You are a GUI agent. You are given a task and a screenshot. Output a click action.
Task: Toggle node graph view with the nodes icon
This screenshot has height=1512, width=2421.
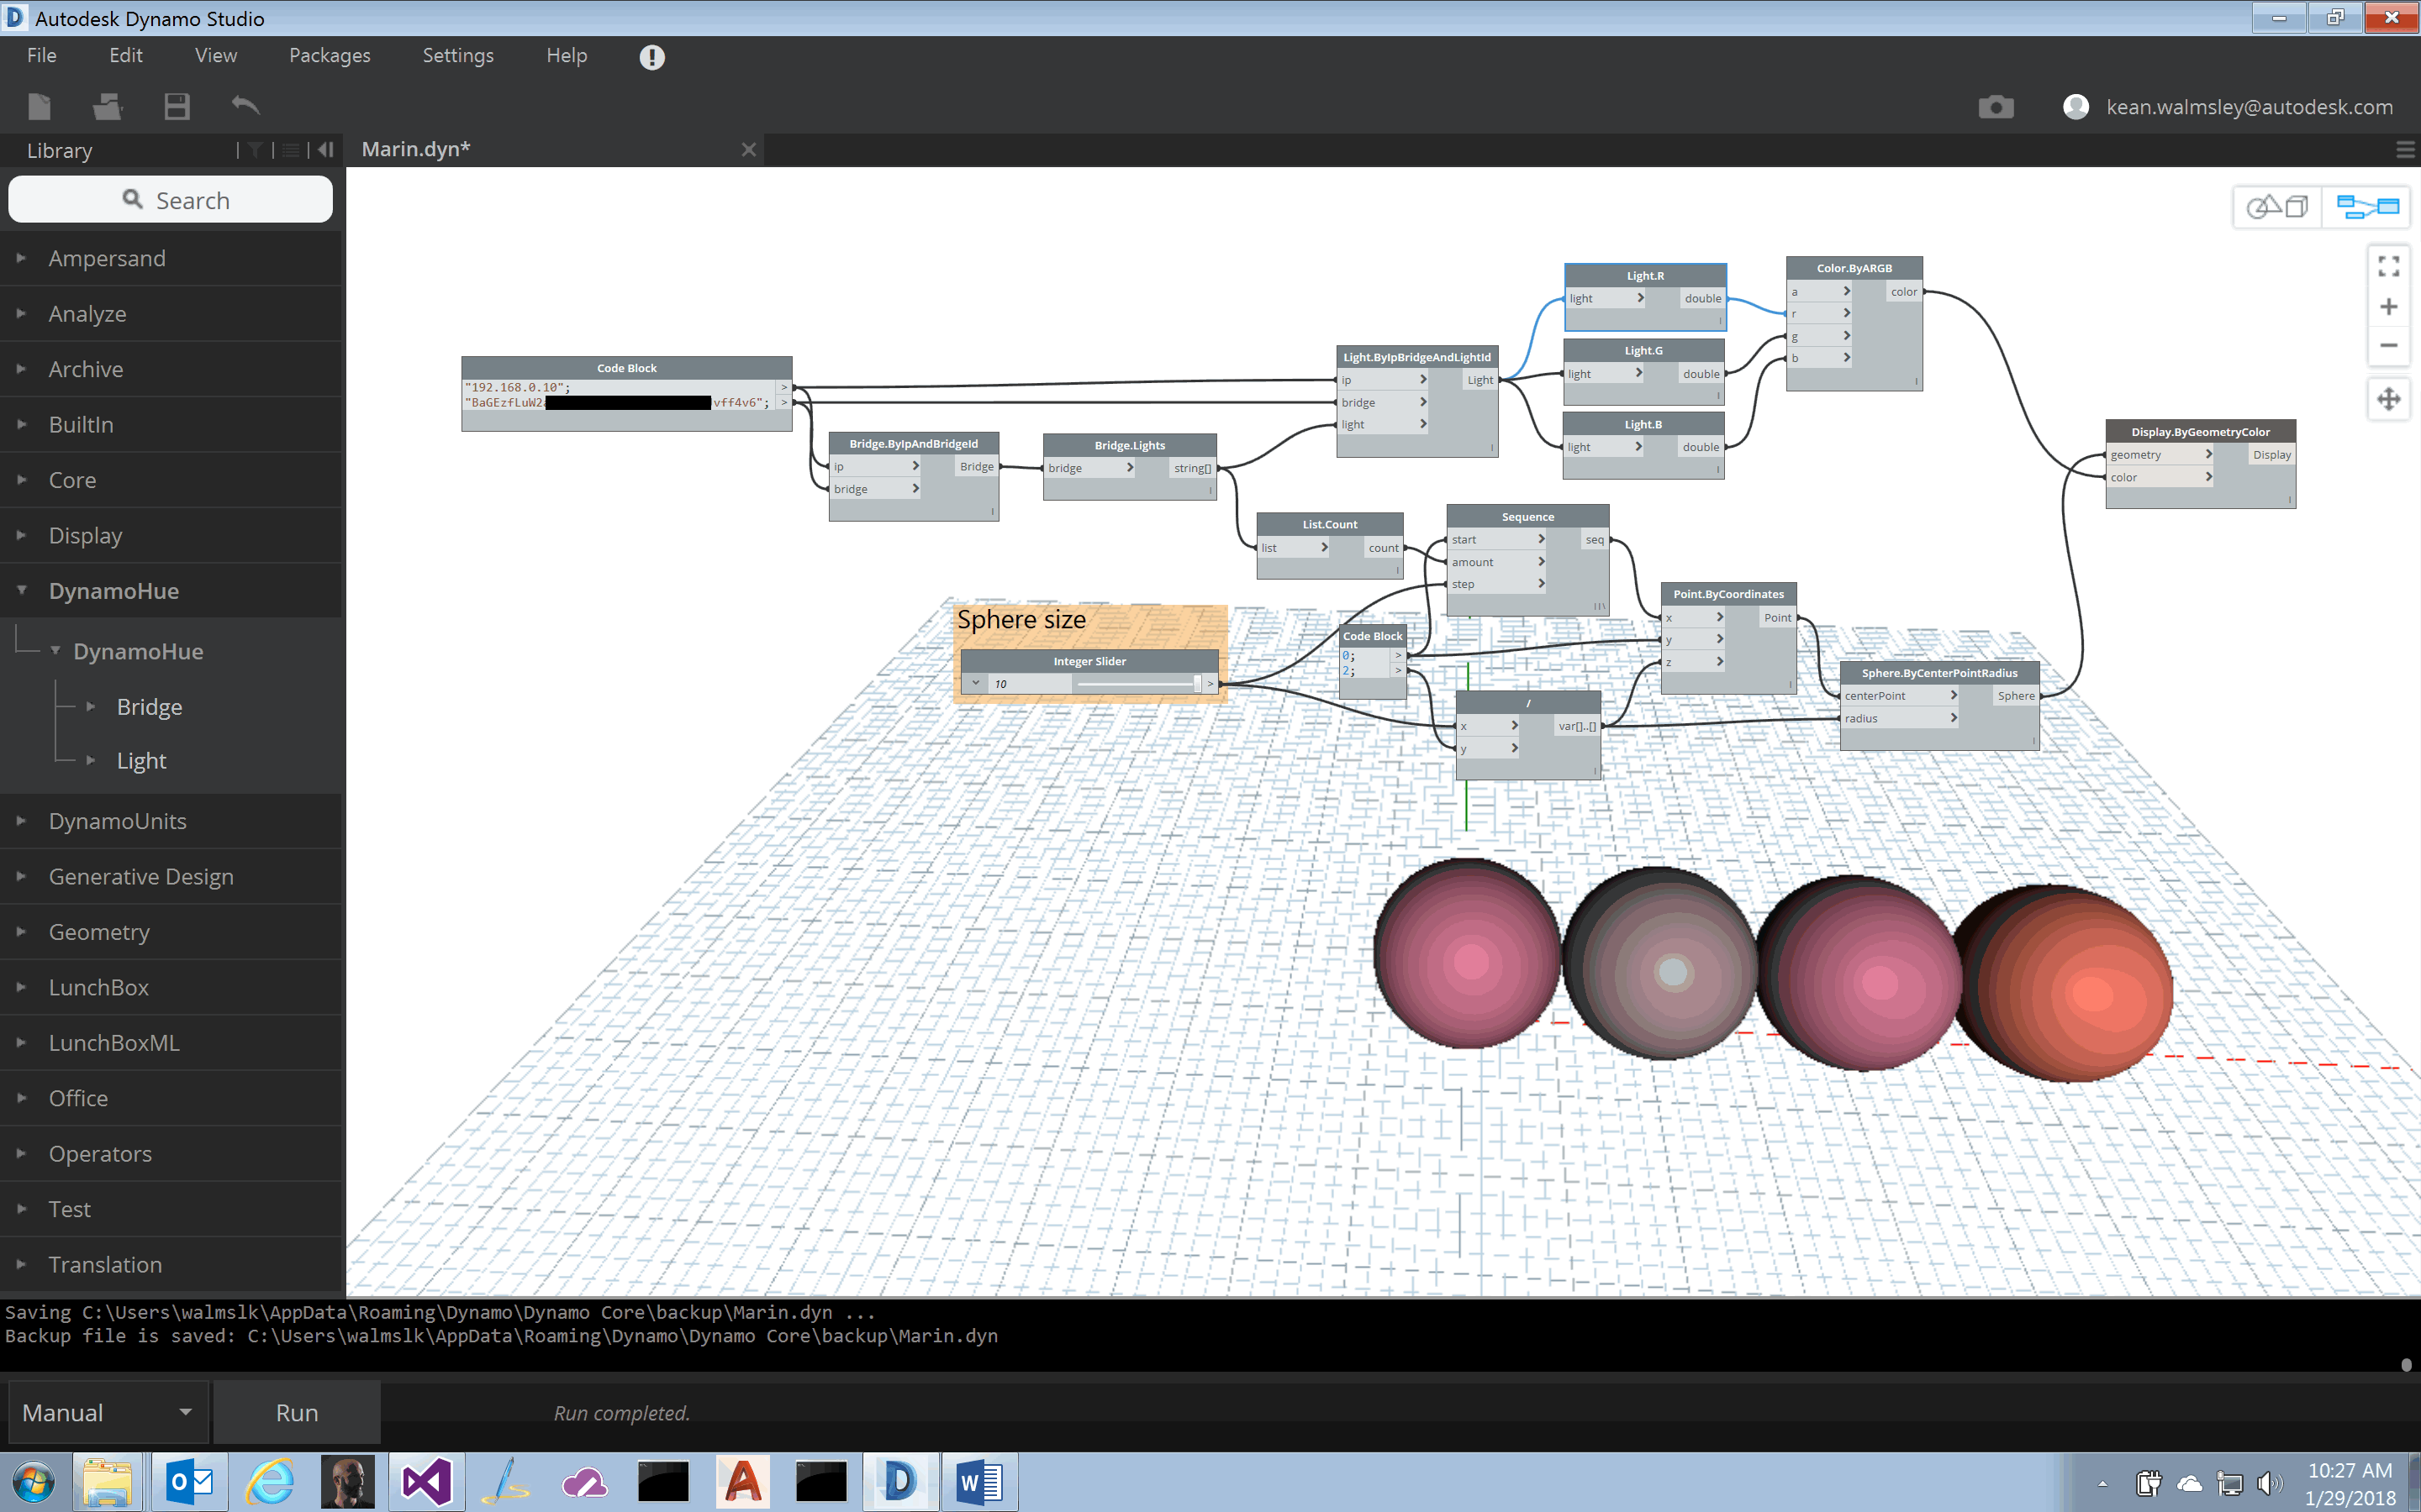pyautogui.click(x=2368, y=206)
